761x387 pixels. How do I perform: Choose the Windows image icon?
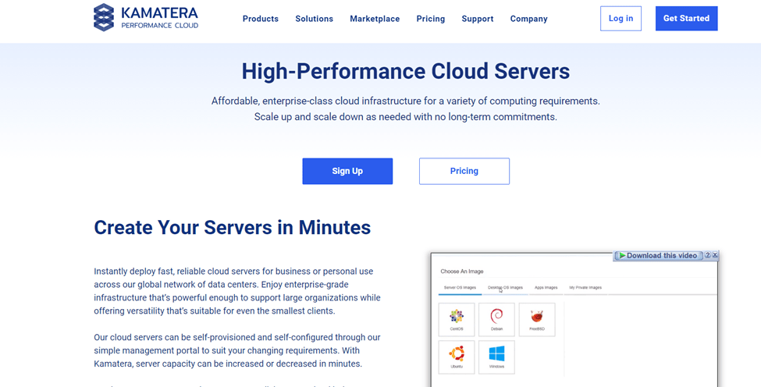click(x=496, y=357)
